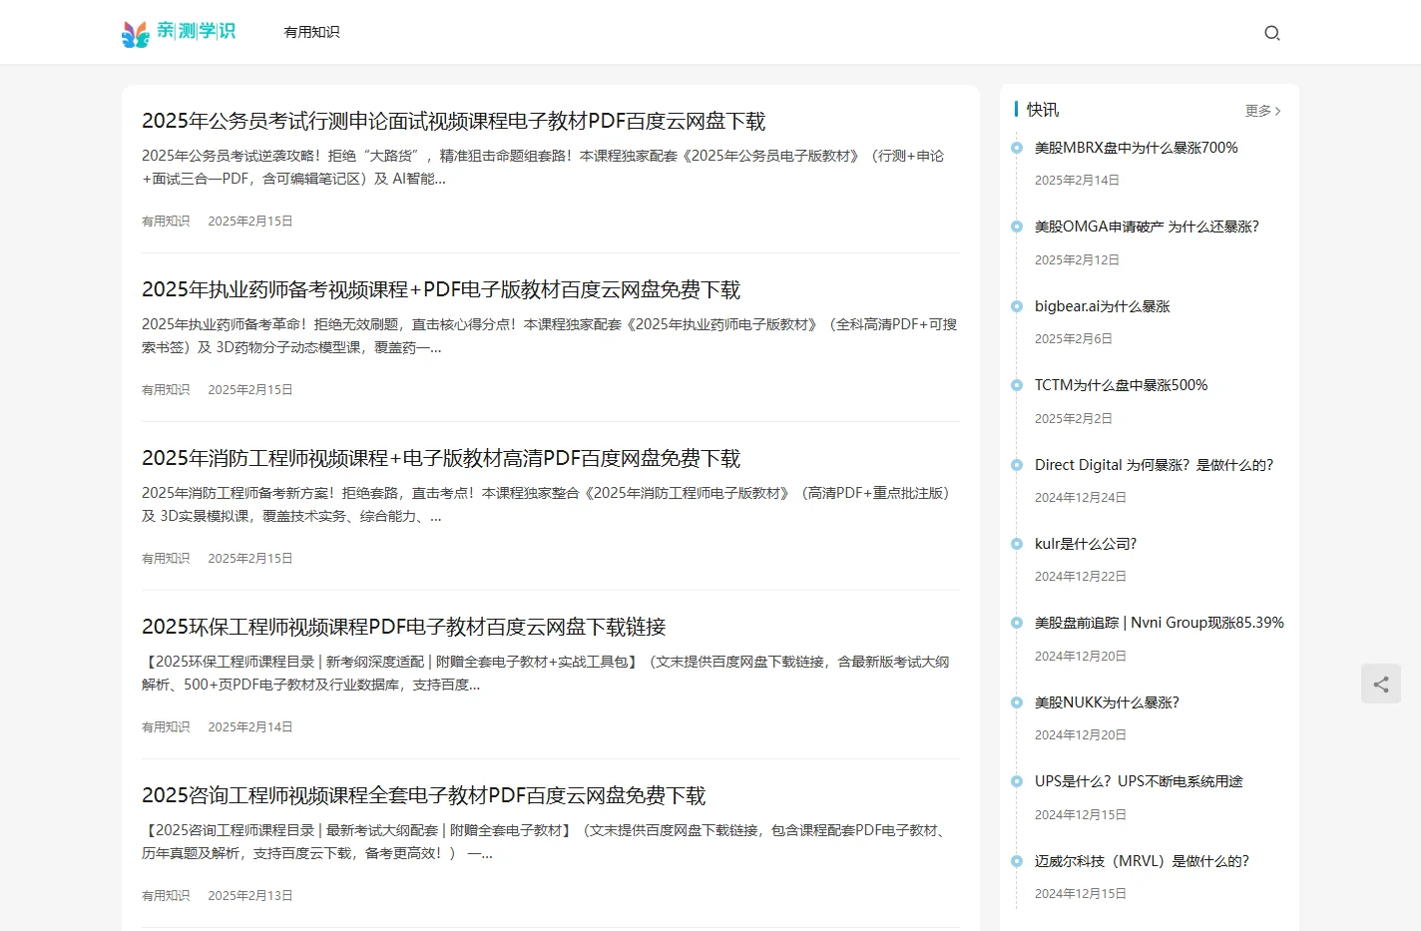The width and height of the screenshot is (1421, 931).
Task: Click 更多 link in 快讯 panel
Action: point(1263,111)
